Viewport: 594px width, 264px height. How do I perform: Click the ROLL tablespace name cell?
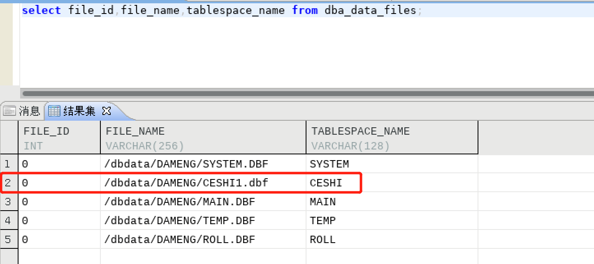(x=392, y=239)
